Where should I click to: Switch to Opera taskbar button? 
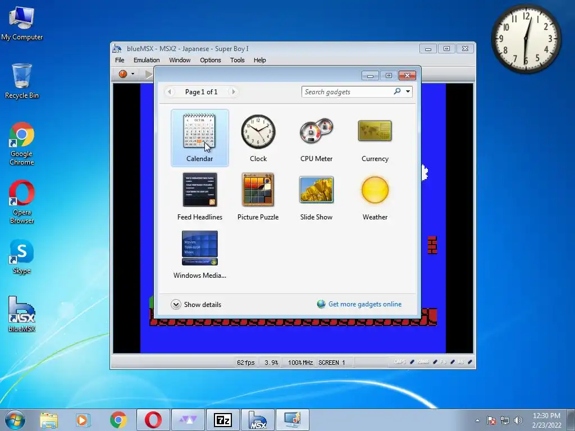point(153,420)
